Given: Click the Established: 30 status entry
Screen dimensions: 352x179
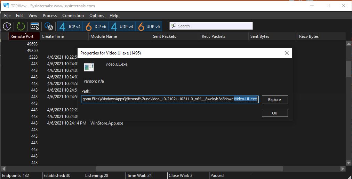Looking at the screenshot, I should click(57, 176).
